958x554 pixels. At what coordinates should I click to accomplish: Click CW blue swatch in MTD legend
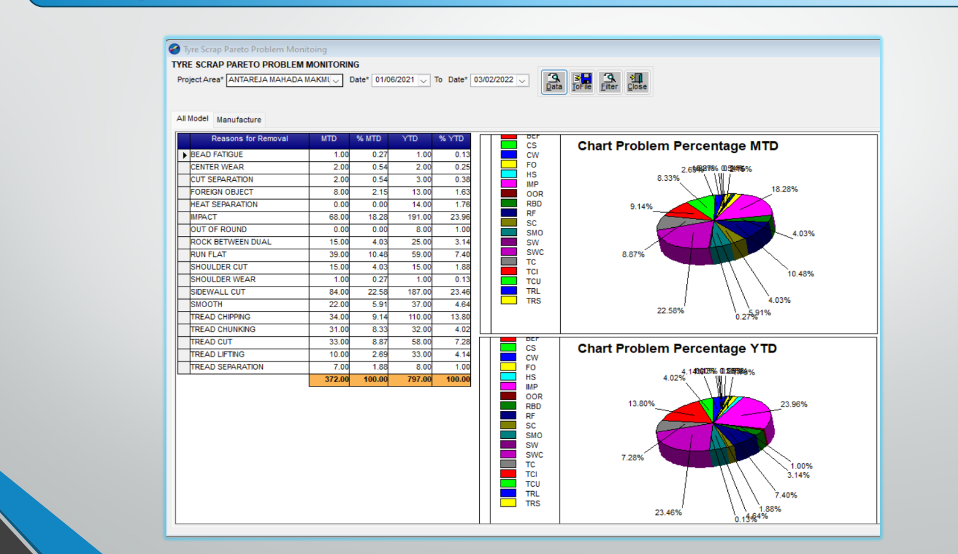(509, 155)
